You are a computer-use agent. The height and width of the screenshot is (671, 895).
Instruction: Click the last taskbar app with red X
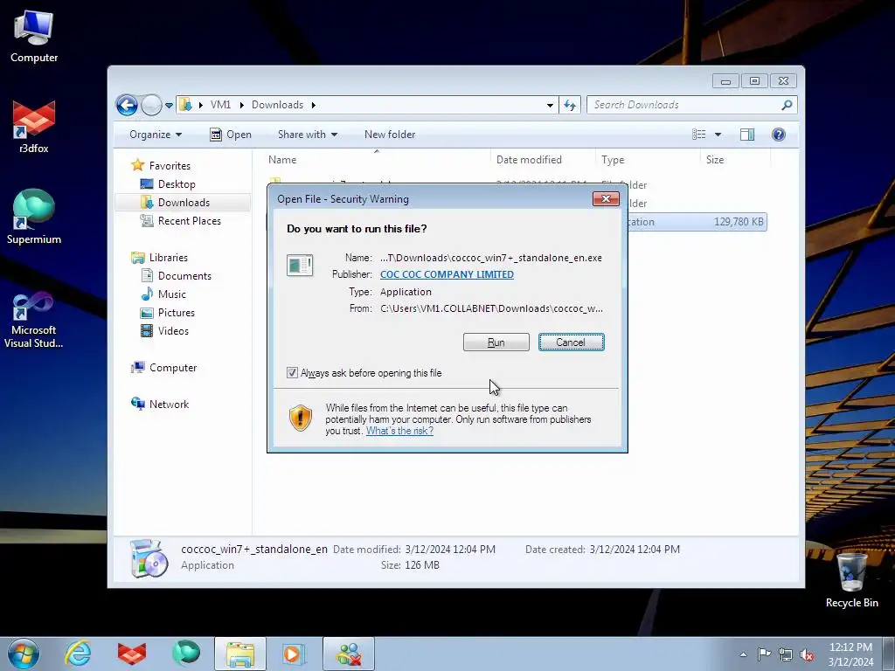pos(349,654)
